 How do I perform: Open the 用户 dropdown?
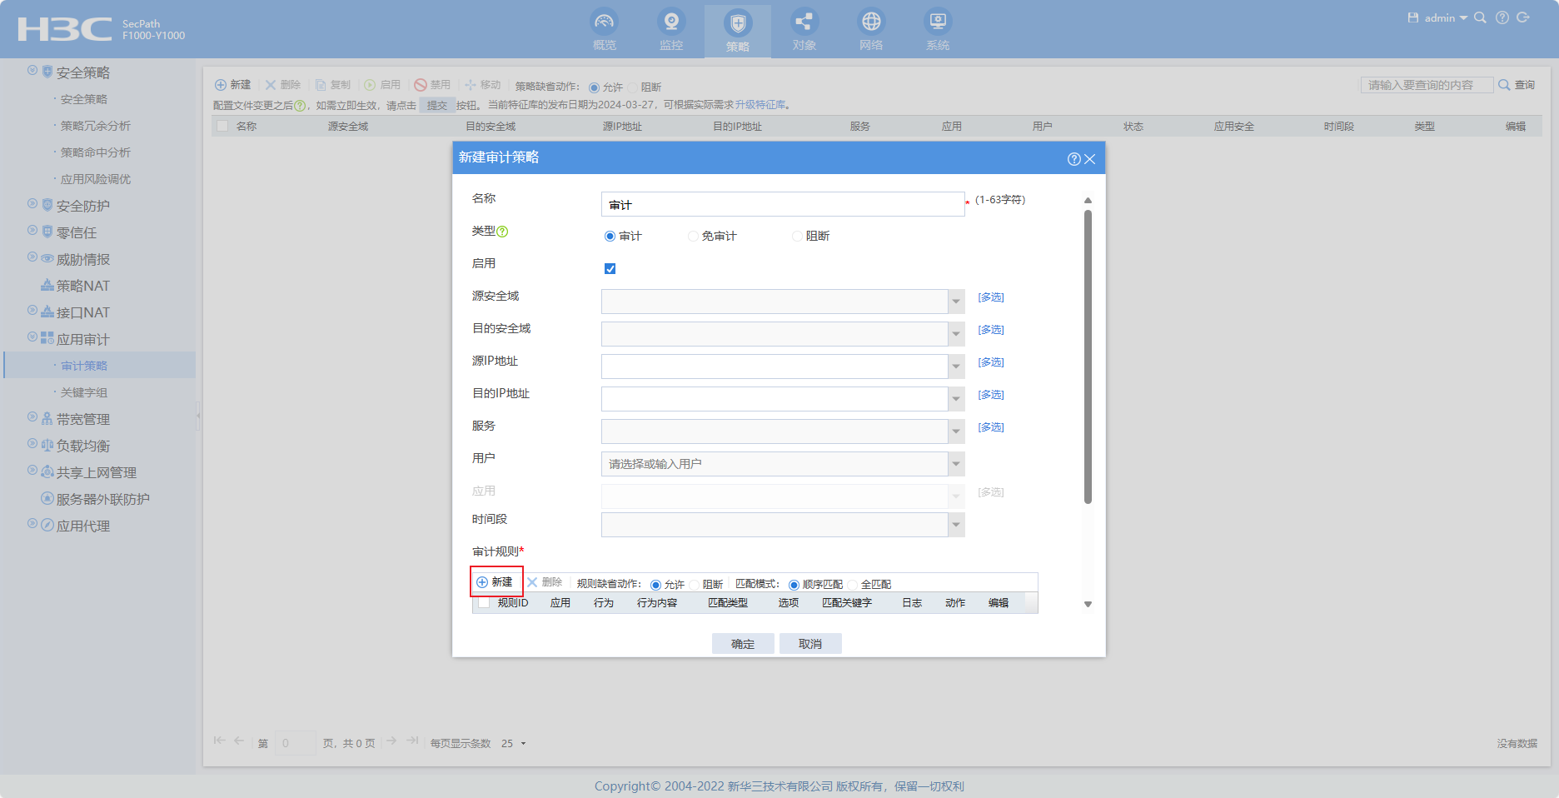coord(956,464)
